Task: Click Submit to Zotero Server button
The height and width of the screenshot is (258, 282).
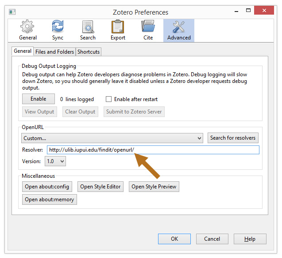Action: coord(134,112)
